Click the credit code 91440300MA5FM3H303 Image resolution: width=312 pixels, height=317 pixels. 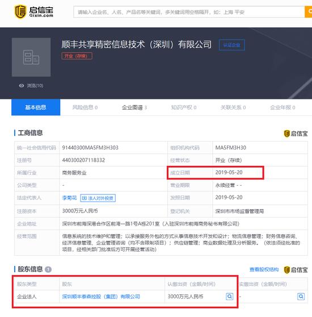click(x=90, y=148)
